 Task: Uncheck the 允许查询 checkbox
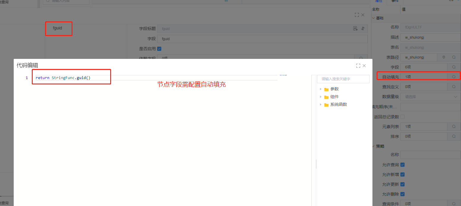click(x=402, y=165)
